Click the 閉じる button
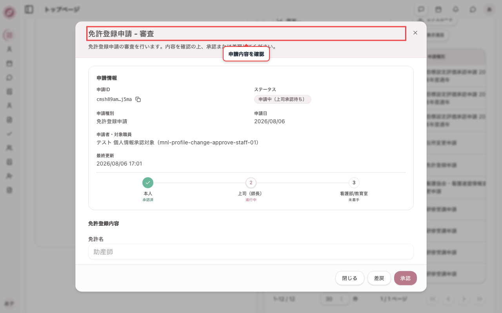 (349, 278)
